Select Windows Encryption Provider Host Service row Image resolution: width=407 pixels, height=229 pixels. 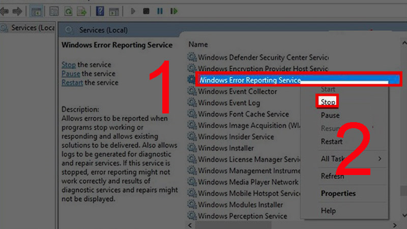[x=258, y=69]
